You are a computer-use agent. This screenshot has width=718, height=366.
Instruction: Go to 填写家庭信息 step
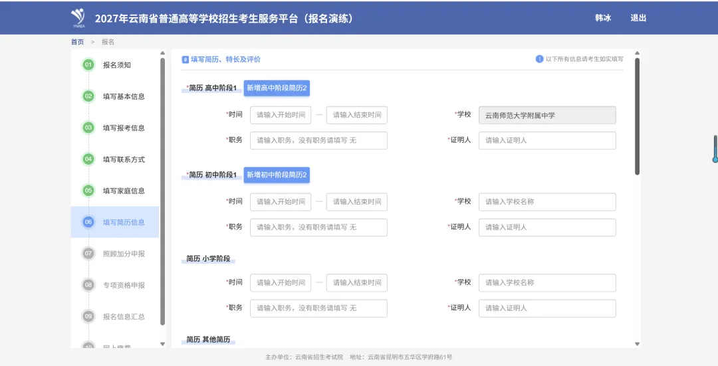click(124, 191)
